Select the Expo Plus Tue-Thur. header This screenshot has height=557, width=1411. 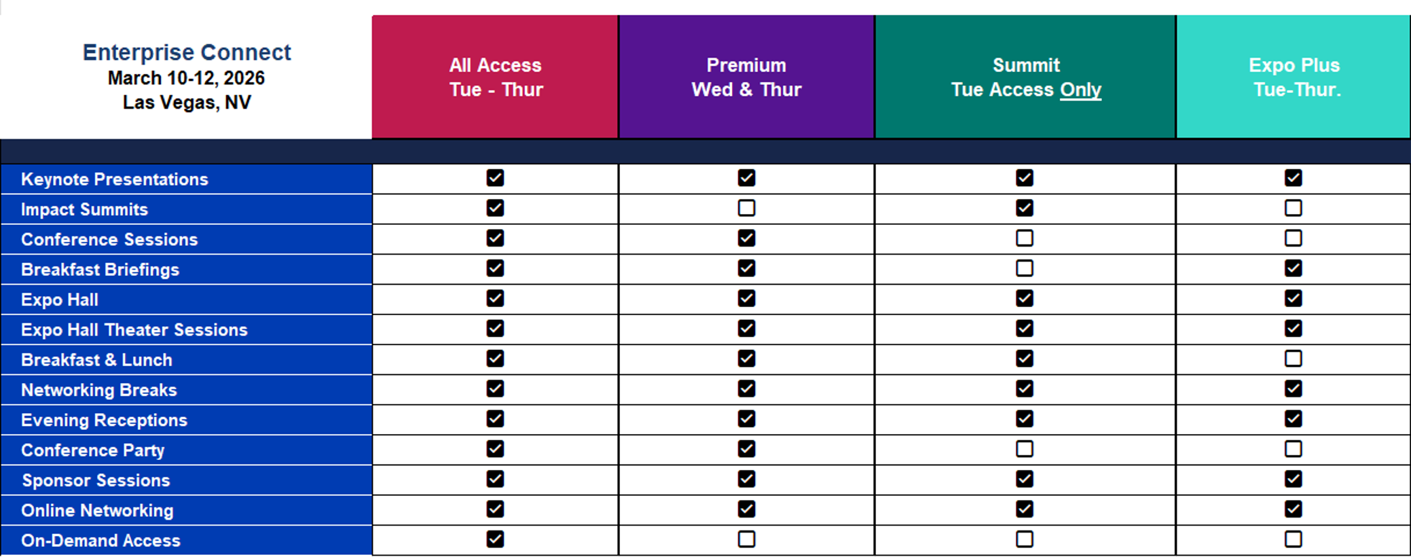(x=1294, y=77)
